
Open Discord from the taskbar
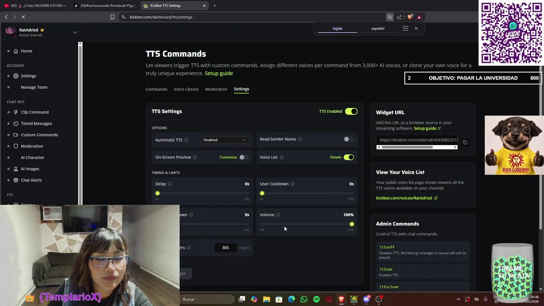pos(366,299)
